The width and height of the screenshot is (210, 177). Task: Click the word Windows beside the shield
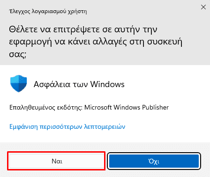[107, 84]
